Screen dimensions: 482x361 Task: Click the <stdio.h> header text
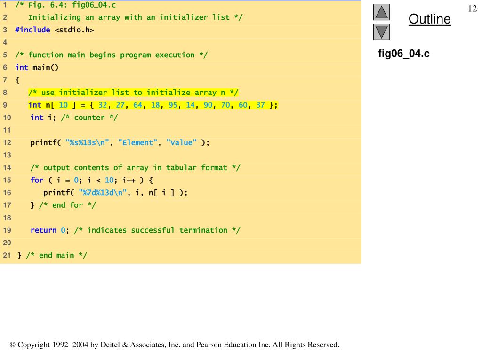point(74,30)
